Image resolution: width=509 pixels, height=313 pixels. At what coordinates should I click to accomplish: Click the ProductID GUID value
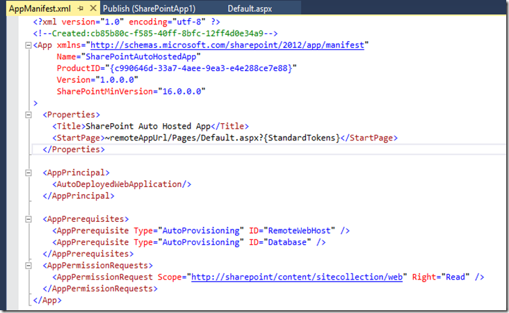pos(201,68)
